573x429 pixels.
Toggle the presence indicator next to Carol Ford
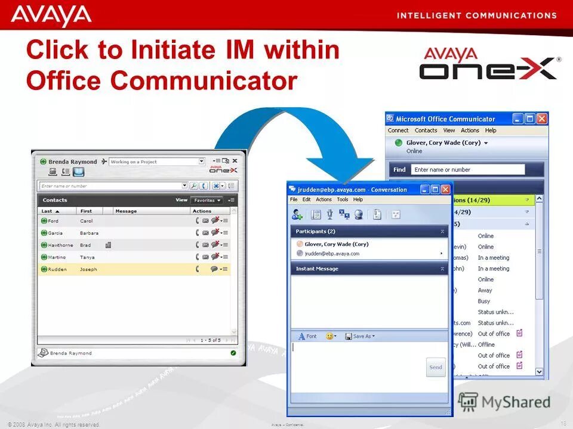coord(43,221)
